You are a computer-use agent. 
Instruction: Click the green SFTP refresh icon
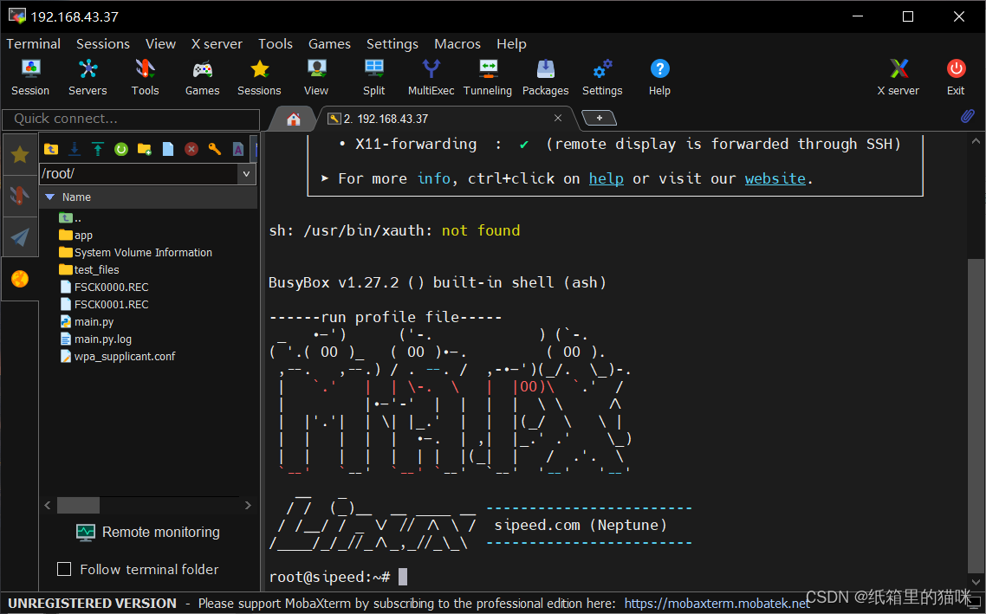(121, 149)
